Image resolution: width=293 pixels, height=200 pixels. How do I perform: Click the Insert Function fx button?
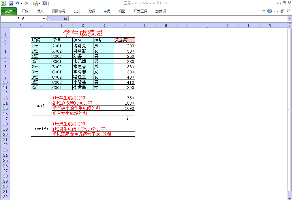[x=65, y=18]
